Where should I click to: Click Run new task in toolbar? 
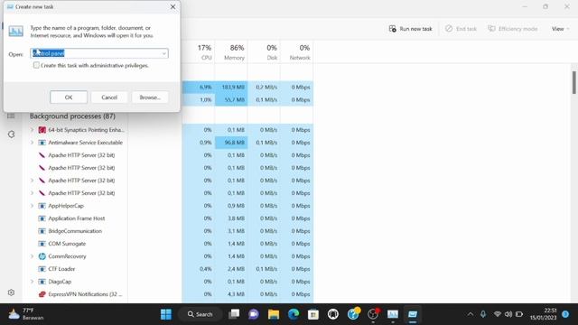tap(410, 29)
